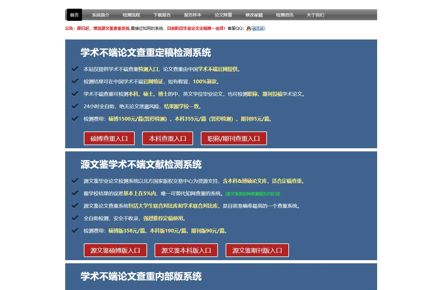Click the checkmark beside 检测结果可在中国学术不端官网验证

[x=75, y=81]
